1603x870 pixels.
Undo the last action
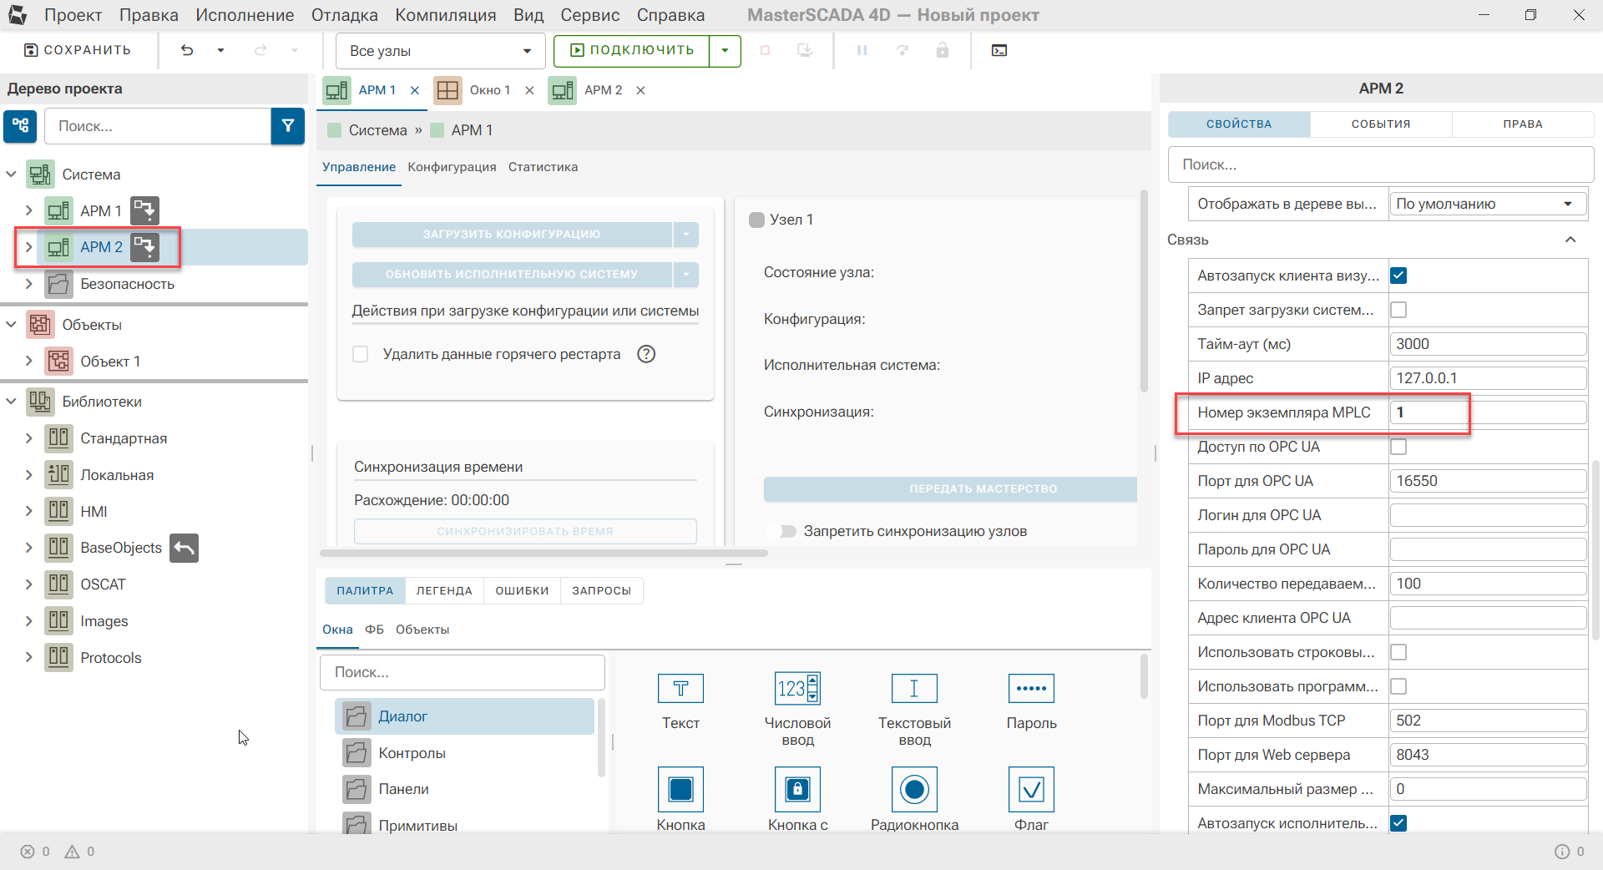point(187,50)
